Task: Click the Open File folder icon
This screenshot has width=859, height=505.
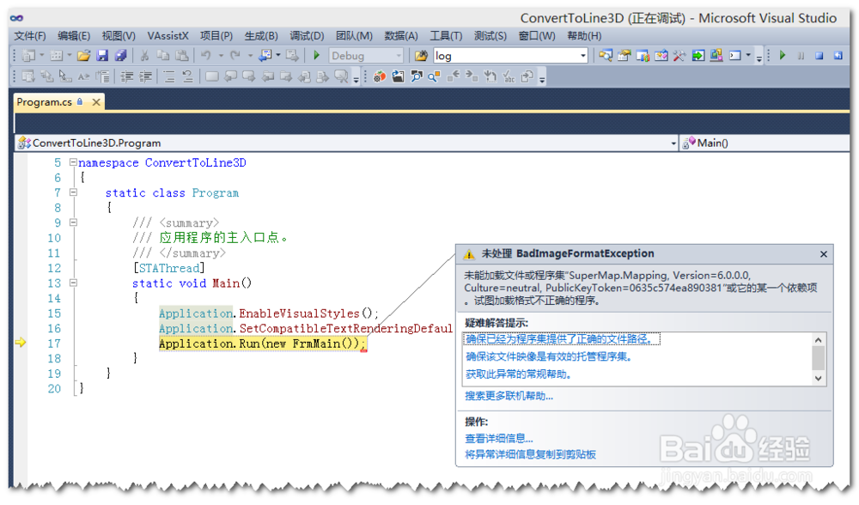Action: coord(84,55)
